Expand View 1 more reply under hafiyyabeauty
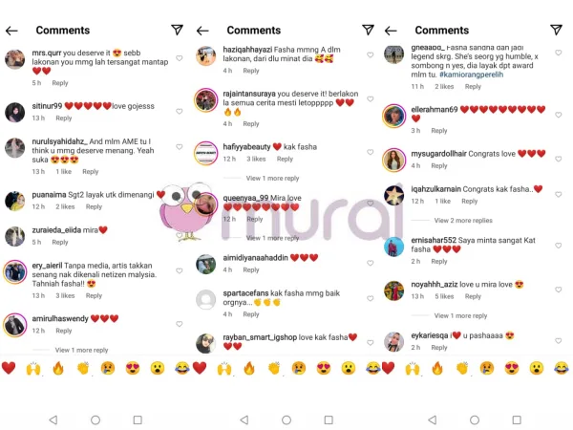Image resolution: width=573 pixels, height=430 pixels. pyautogui.click(x=272, y=178)
